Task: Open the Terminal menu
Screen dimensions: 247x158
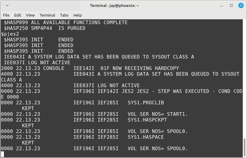Action: coord(47,15)
